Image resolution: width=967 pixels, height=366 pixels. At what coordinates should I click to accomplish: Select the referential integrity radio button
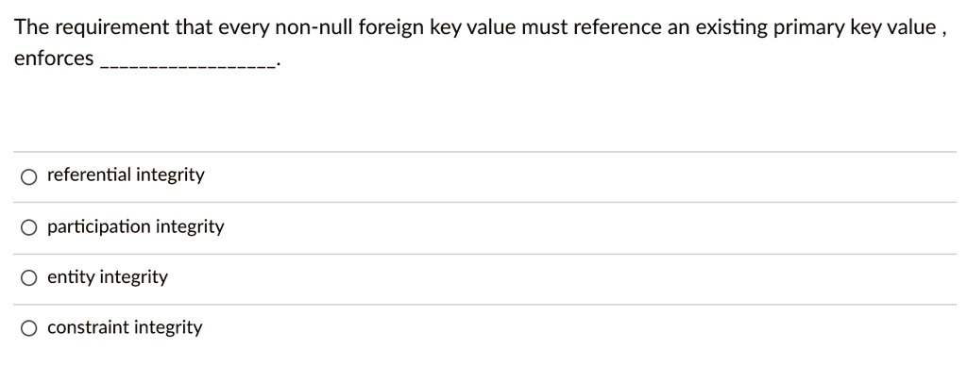[28, 176]
